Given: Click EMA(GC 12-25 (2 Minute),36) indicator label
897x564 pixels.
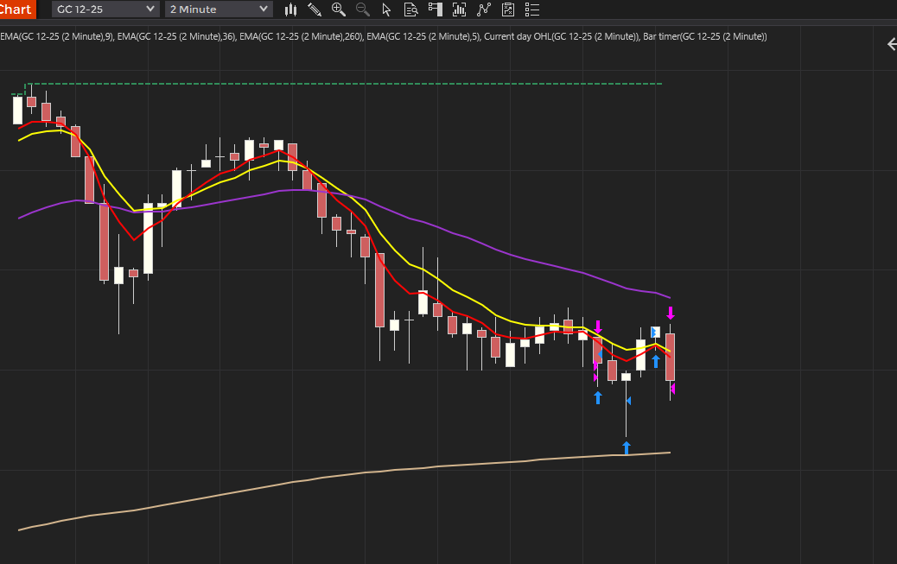Looking at the screenshot, I should point(176,36).
